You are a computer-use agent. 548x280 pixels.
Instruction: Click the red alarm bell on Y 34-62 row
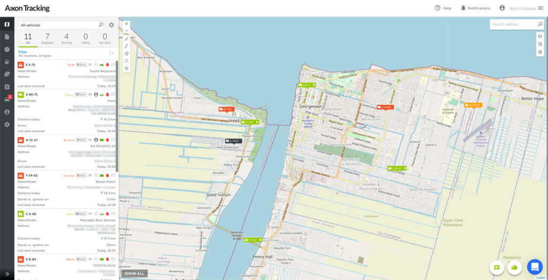pos(107,176)
